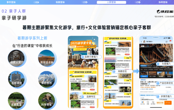This screenshot has width=174, height=110.
Task: Select the highlighted 人群营销 tab
Action: click(x=111, y=2)
